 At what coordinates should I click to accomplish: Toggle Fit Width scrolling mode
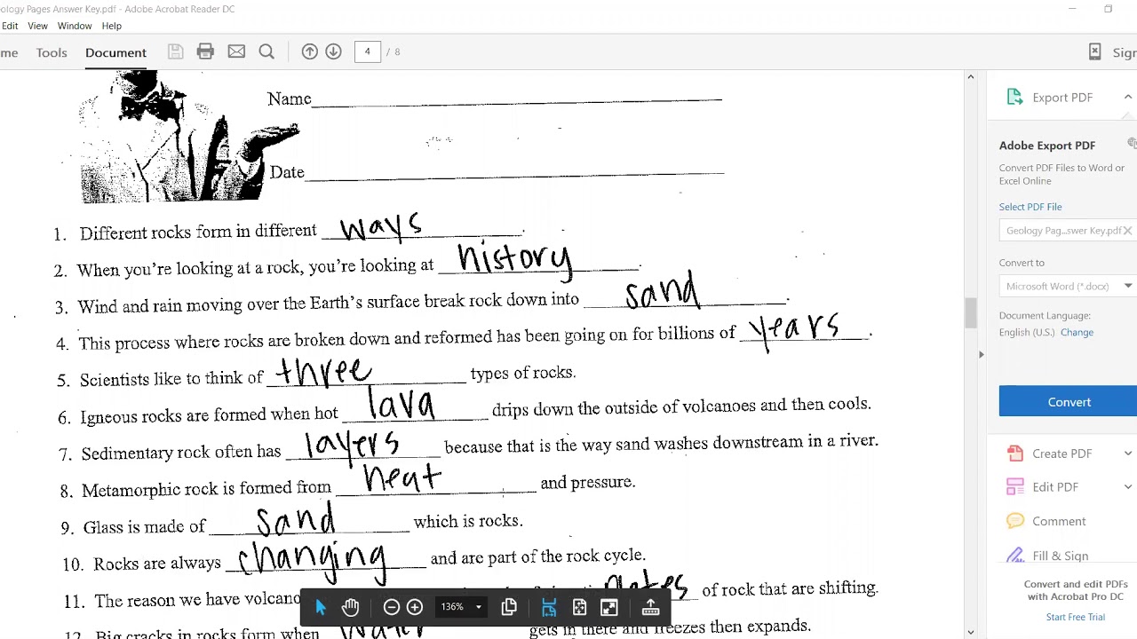coord(549,607)
